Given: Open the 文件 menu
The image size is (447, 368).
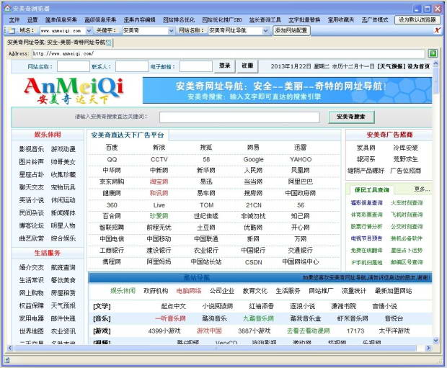Looking at the screenshot, I should pyautogui.click(x=14, y=19).
